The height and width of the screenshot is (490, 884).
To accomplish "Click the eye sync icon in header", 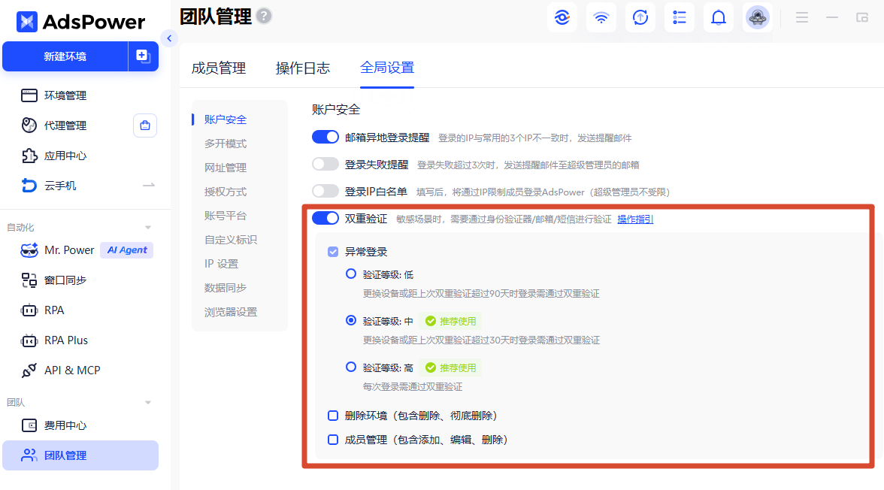I will (x=562, y=17).
